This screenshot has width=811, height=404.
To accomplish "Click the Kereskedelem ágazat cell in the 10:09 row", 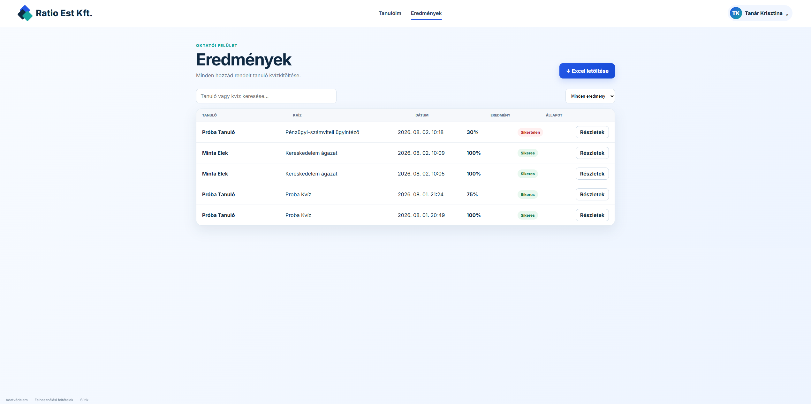I will tap(311, 153).
